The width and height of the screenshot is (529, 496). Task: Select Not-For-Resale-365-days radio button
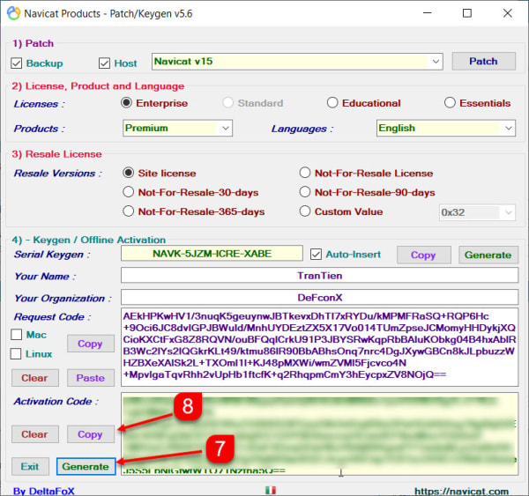pos(128,211)
